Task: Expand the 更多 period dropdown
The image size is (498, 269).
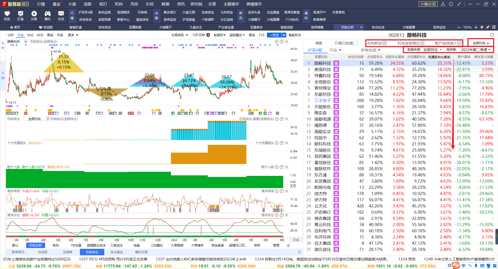Action: pyautogui.click(x=73, y=35)
